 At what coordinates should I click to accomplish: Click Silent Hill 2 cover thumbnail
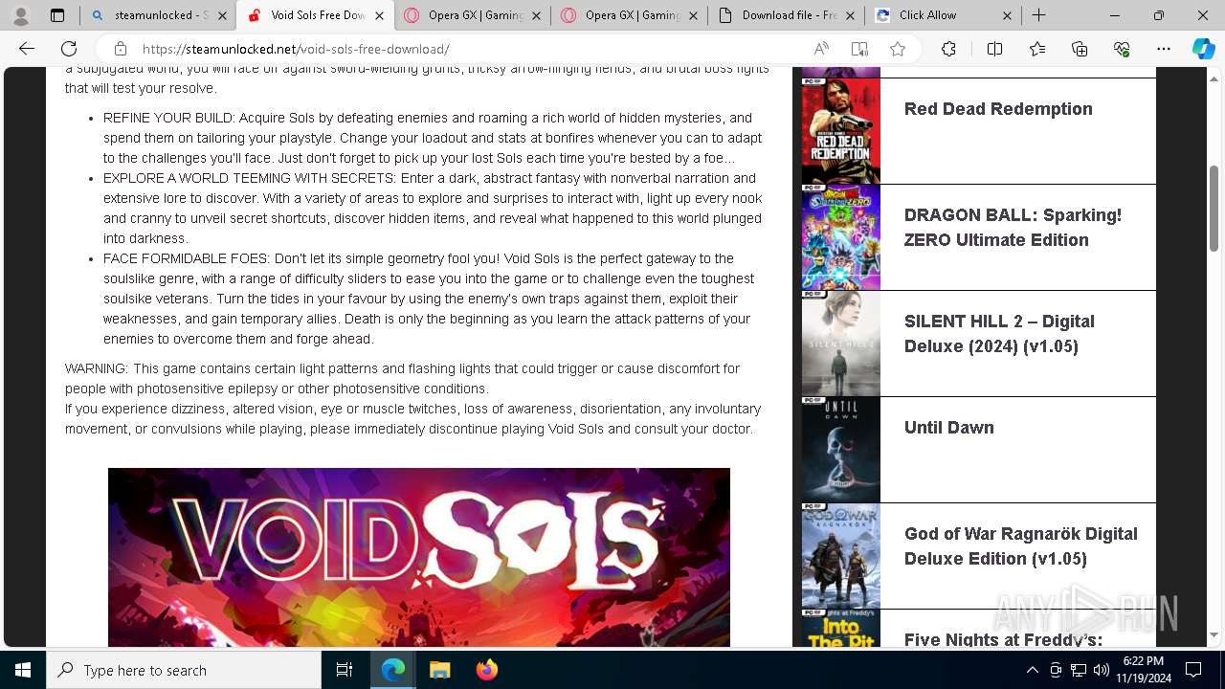840,344
